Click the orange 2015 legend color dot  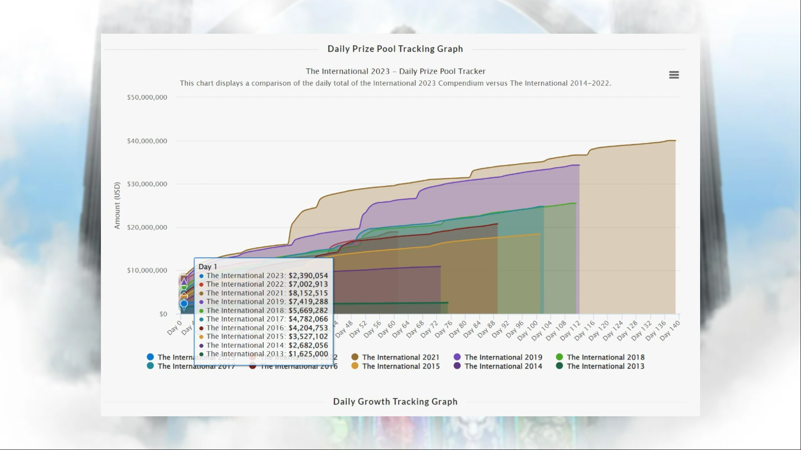coord(355,366)
